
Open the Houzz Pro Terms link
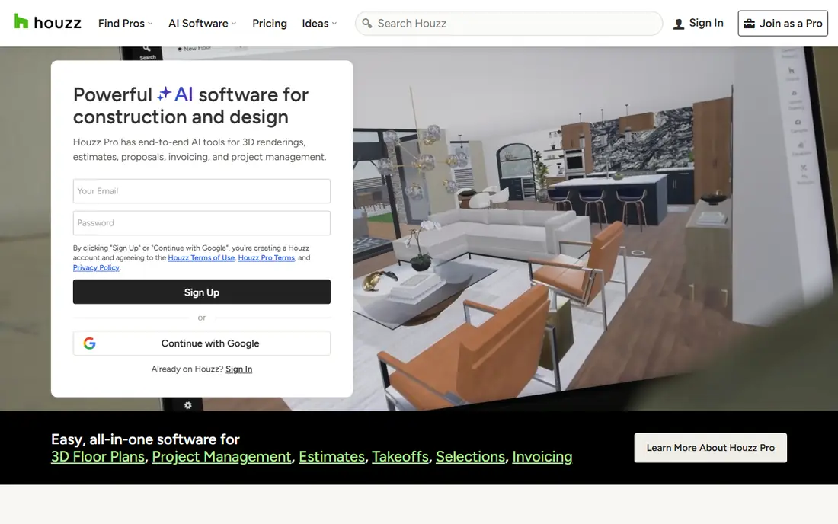pos(266,257)
